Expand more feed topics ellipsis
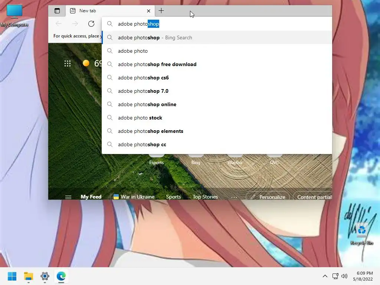Image resolution: width=380 pixels, height=285 pixels. pos(234,197)
